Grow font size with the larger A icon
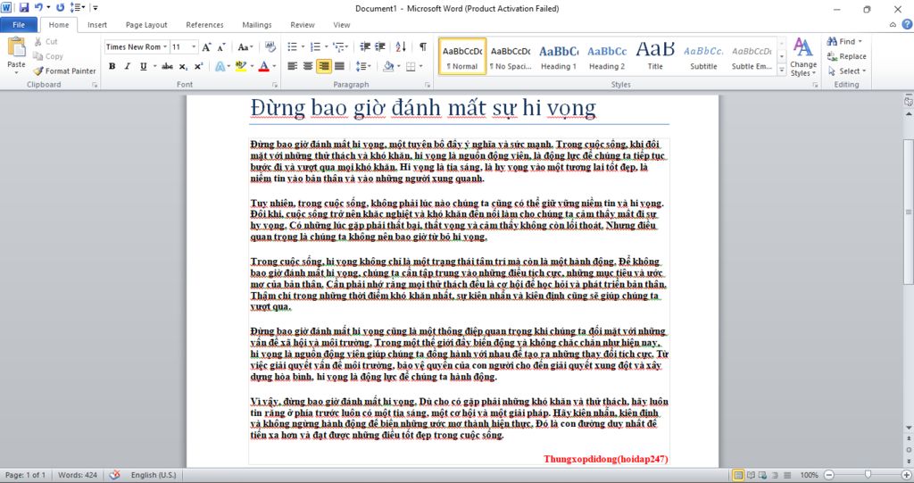914x483 pixels. [x=206, y=46]
